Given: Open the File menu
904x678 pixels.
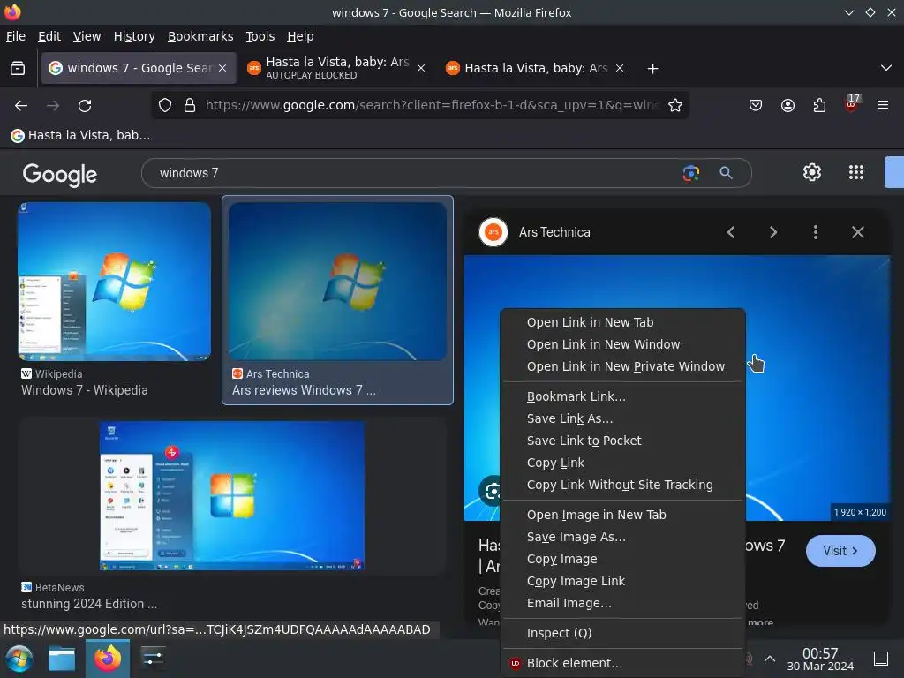Looking at the screenshot, I should [x=16, y=36].
